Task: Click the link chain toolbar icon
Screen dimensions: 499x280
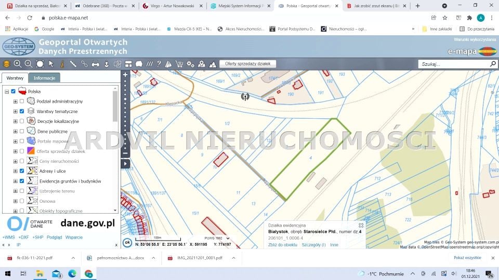Action: 84,64
